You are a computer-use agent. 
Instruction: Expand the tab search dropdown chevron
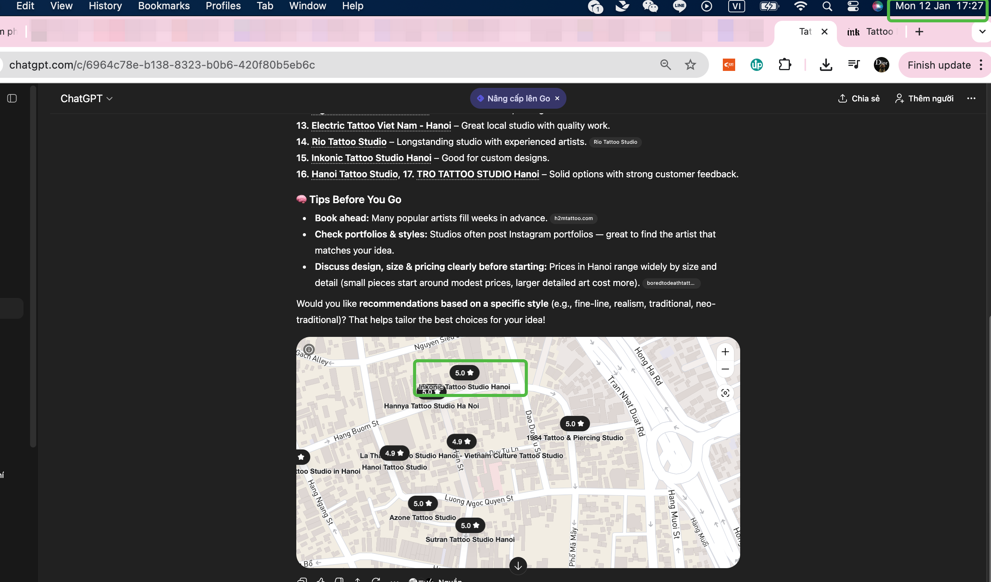click(982, 32)
